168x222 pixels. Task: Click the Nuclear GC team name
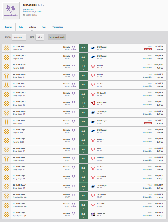[x=101, y=213]
